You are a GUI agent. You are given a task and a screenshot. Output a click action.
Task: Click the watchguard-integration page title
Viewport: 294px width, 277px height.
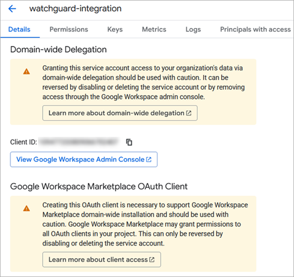tap(75, 9)
